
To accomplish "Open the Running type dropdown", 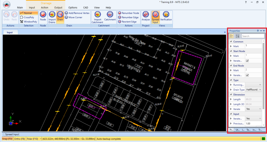I will pyautogui.click(x=260, y=85).
